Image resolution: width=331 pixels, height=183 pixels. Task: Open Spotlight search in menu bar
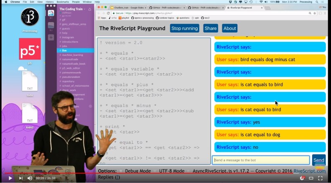(x=317, y=2)
